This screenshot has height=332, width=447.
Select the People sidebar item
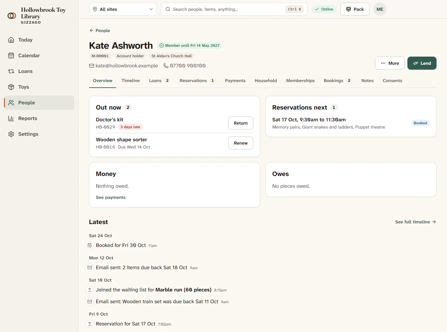tap(39, 103)
